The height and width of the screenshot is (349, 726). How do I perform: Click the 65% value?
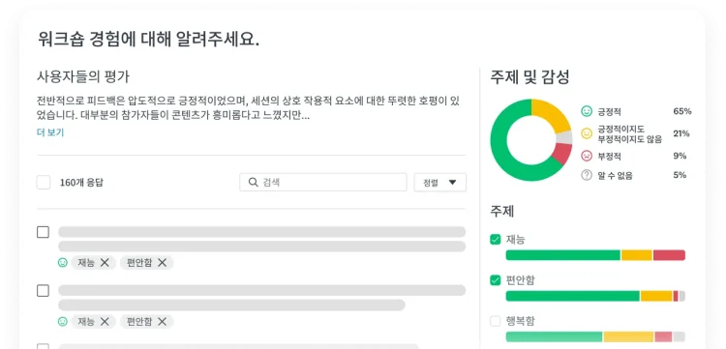[682, 111]
